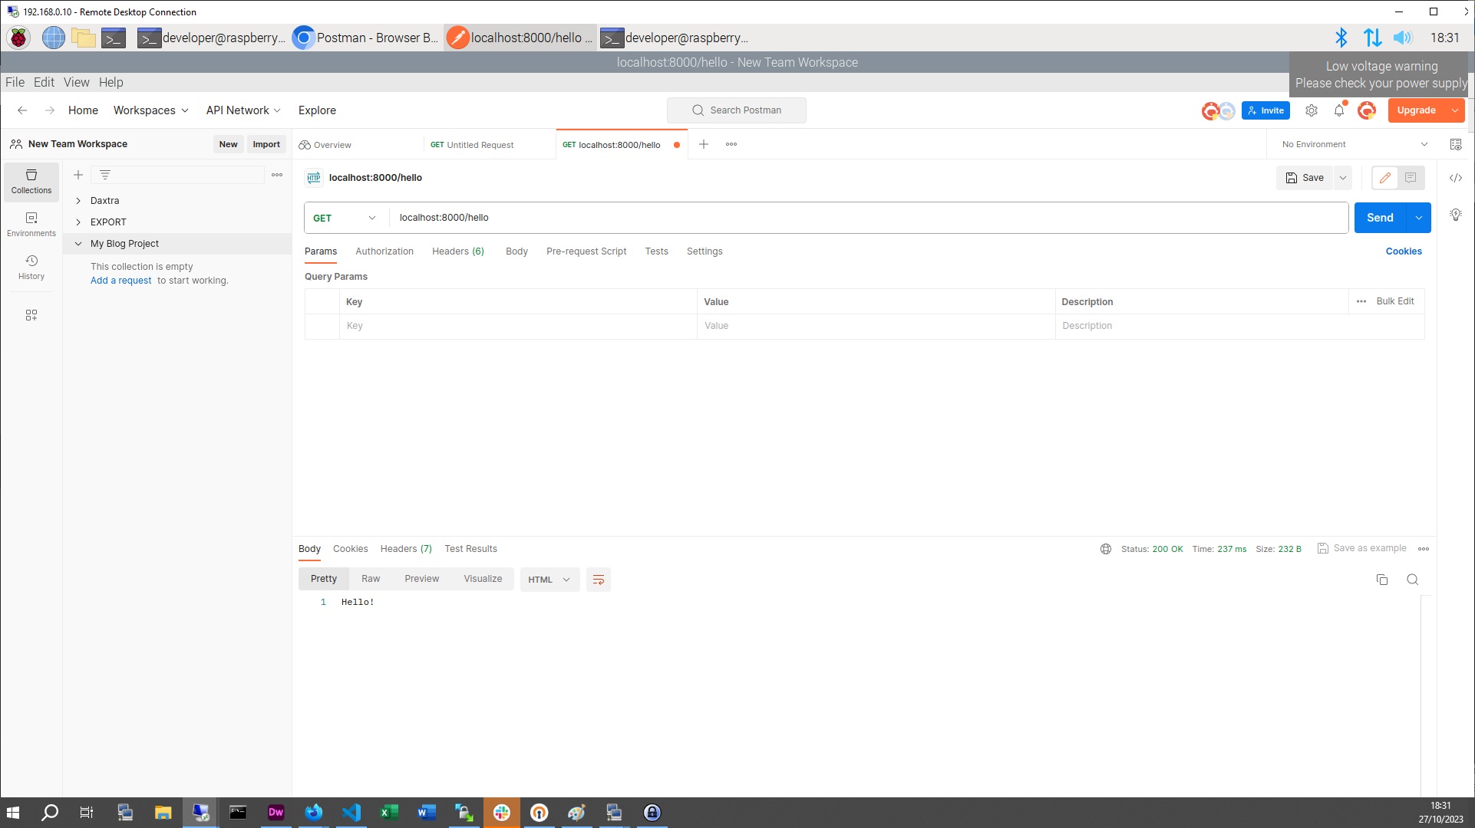The width and height of the screenshot is (1475, 828).
Task: Click the Bluetooth tray icon
Action: 1341,38
